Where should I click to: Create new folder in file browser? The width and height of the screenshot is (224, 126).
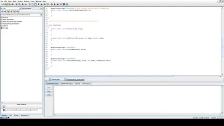(14, 12)
